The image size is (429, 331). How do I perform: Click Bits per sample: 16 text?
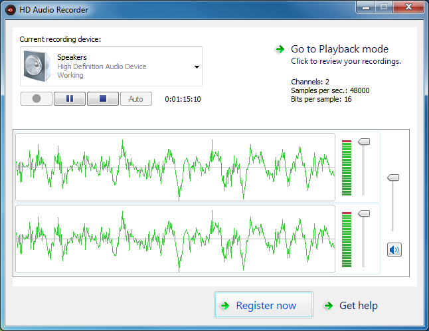321,99
